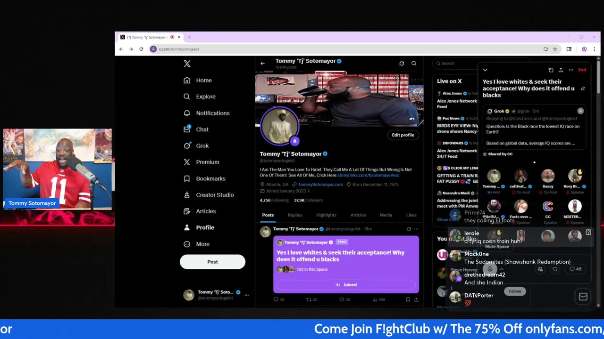This screenshot has width=604, height=339.
Task: Click the Bookmarks sidebar icon
Action: pos(187,178)
